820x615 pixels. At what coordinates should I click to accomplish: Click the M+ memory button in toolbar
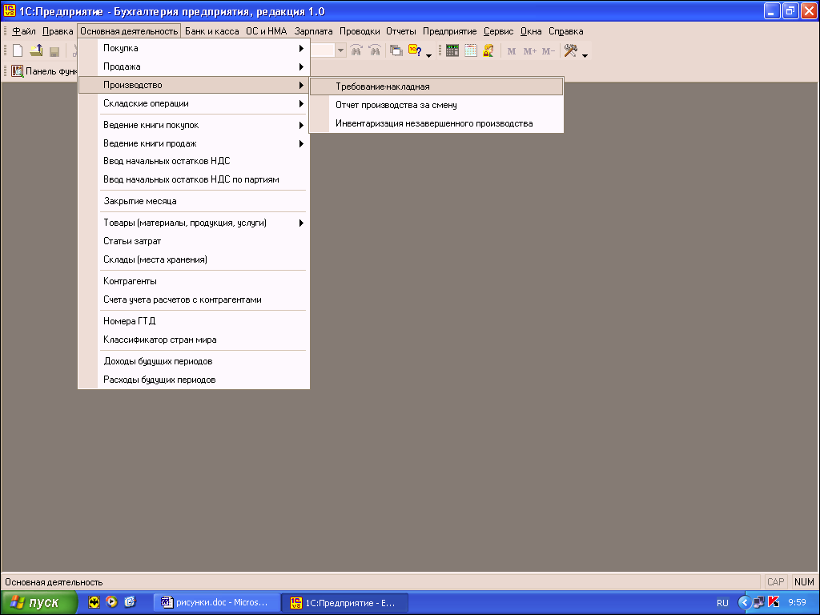(x=530, y=51)
